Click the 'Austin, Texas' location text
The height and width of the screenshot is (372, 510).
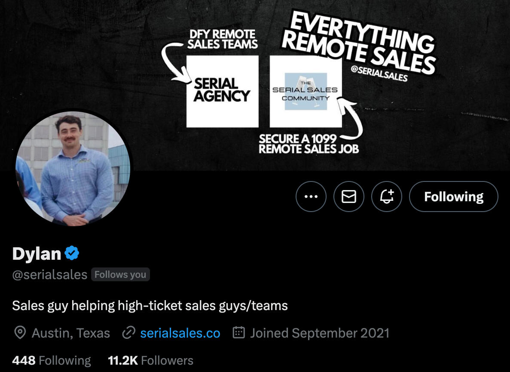tap(71, 333)
